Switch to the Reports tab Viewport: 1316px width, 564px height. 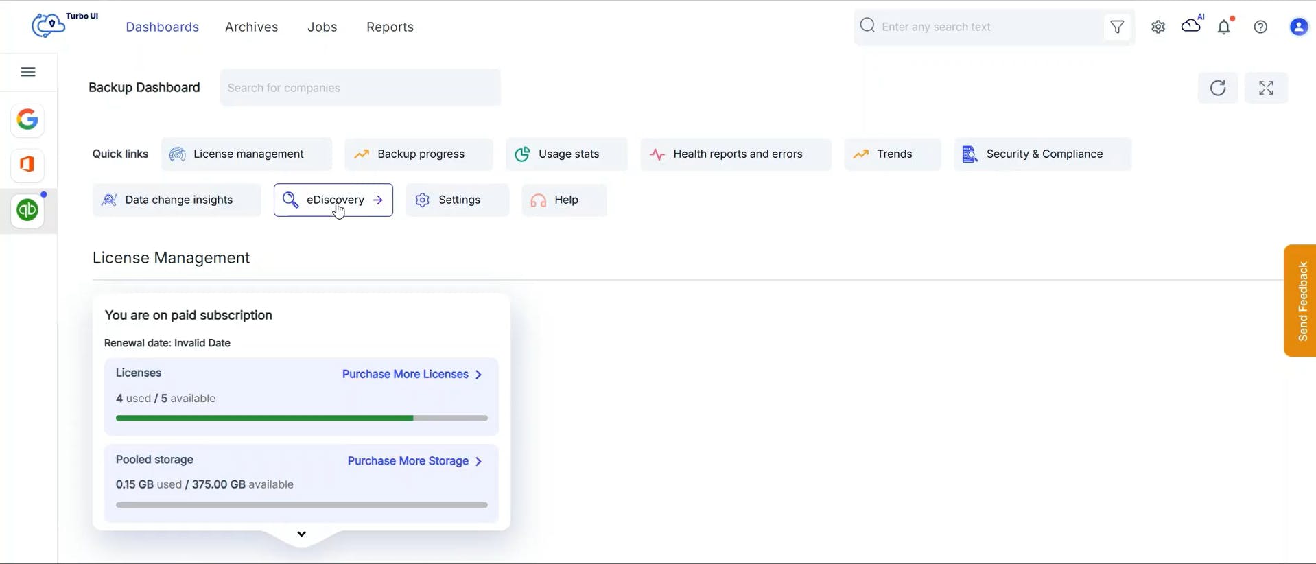pyautogui.click(x=390, y=27)
